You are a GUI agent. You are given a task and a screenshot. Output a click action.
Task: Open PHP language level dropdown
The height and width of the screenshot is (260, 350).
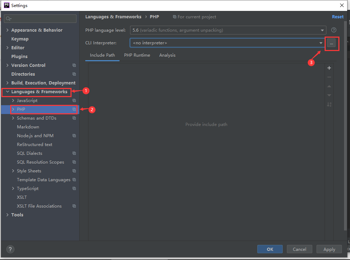click(x=228, y=30)
